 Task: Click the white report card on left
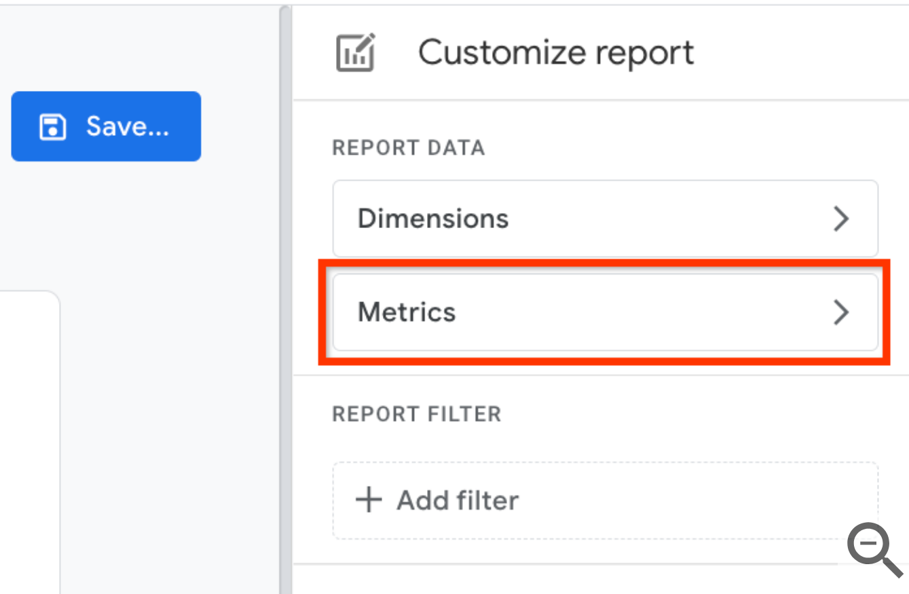pyautogui.click(x=30, y=441)
